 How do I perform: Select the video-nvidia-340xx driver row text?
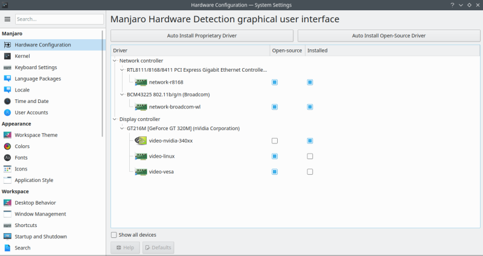click(171, 141)
